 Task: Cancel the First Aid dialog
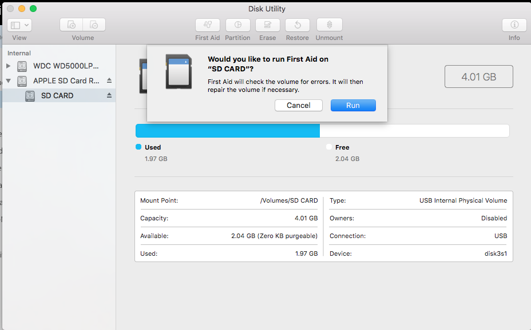(x=298, y=106)
